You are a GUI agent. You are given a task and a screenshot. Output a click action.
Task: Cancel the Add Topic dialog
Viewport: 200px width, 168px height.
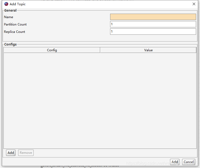[189, 162]
